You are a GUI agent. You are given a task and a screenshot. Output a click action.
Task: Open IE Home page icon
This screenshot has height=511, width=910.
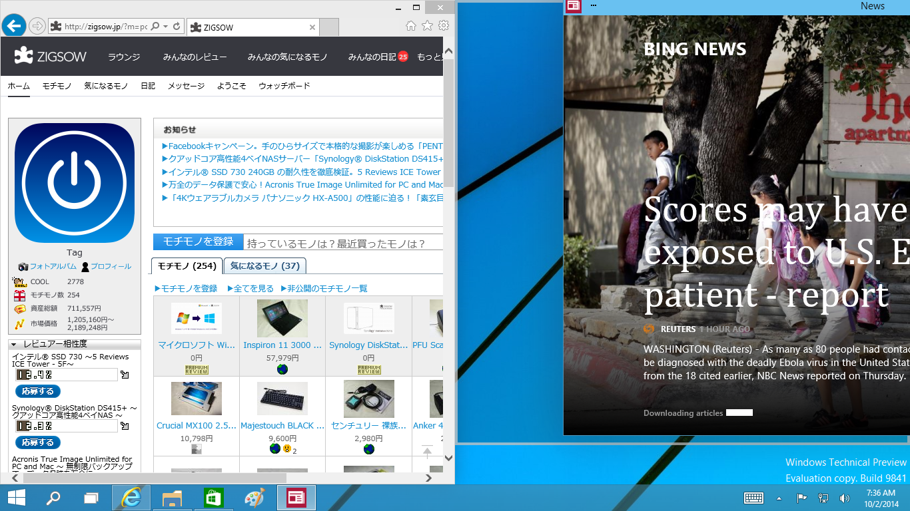click(x=411, y=26)
